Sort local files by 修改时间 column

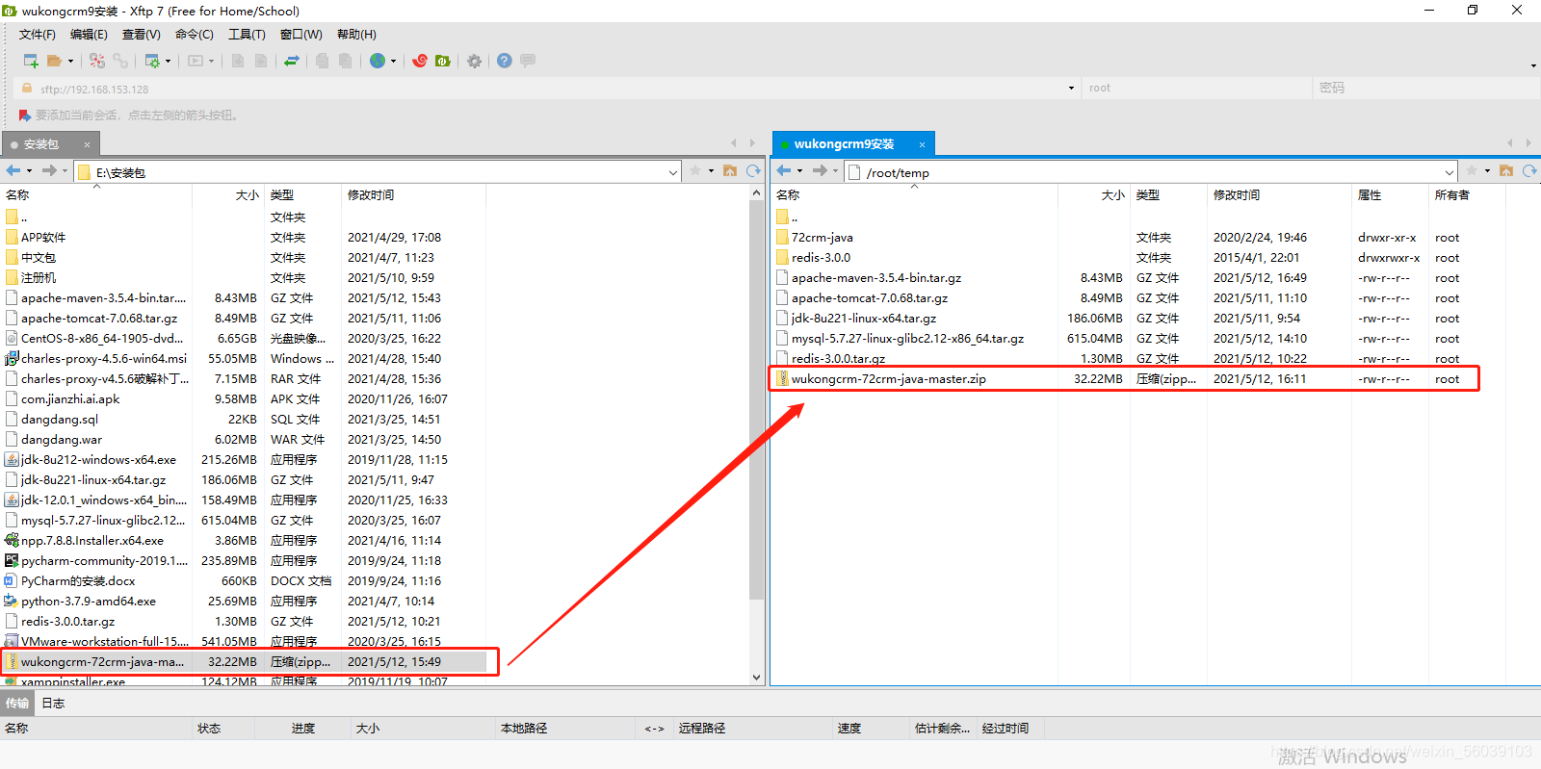(x=414, y=194)
